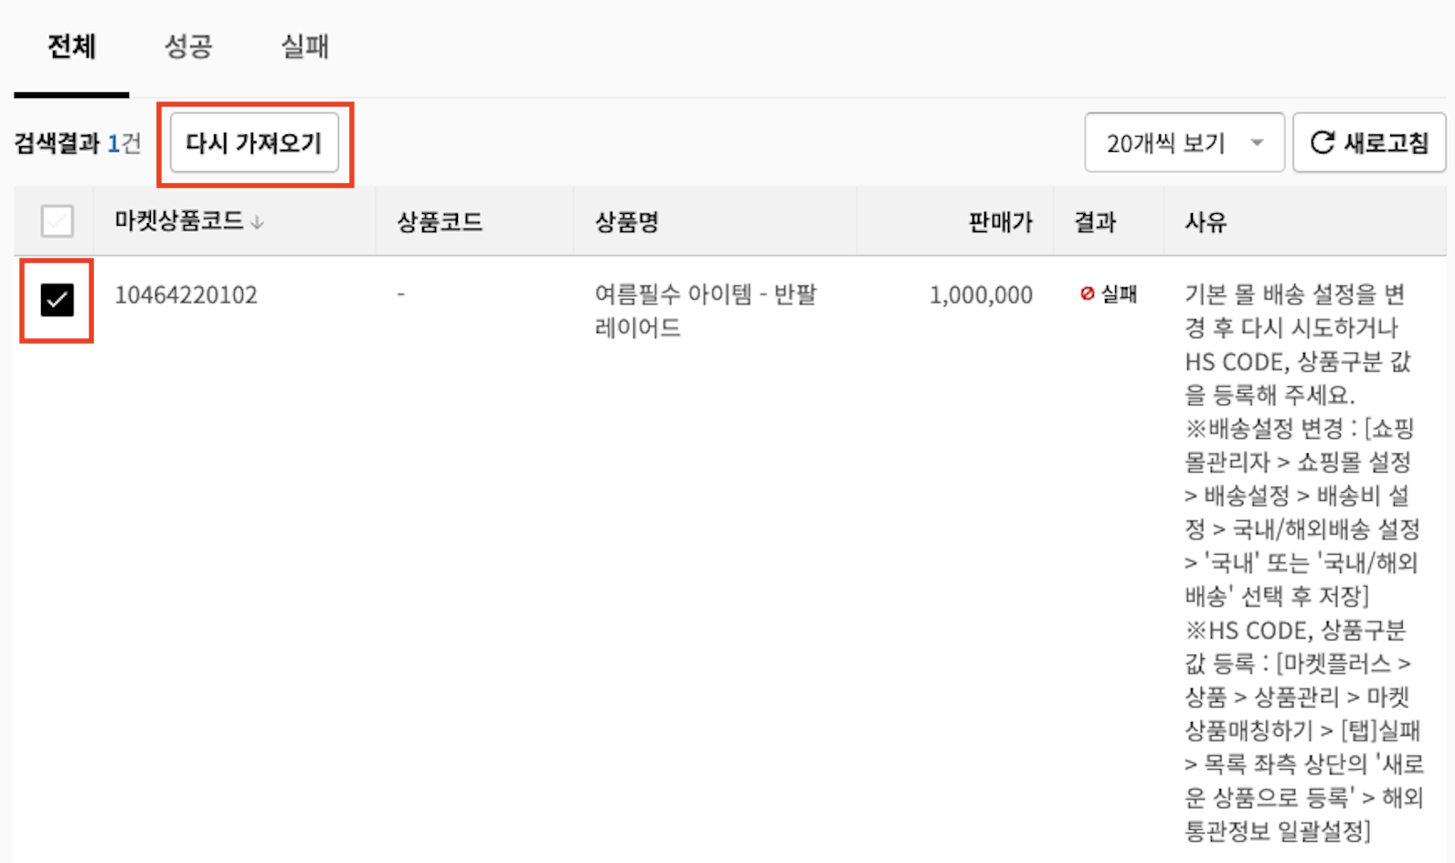Click the sort arrow next to 마켓상품코드

257,222
